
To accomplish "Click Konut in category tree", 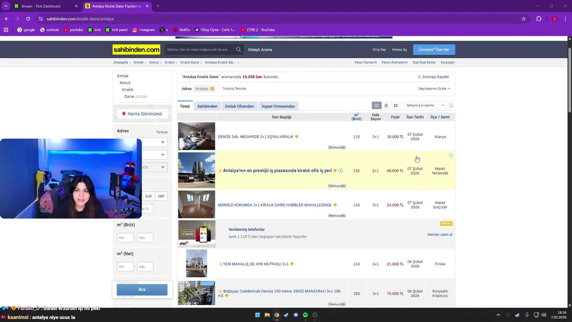I will pos(125,83).
